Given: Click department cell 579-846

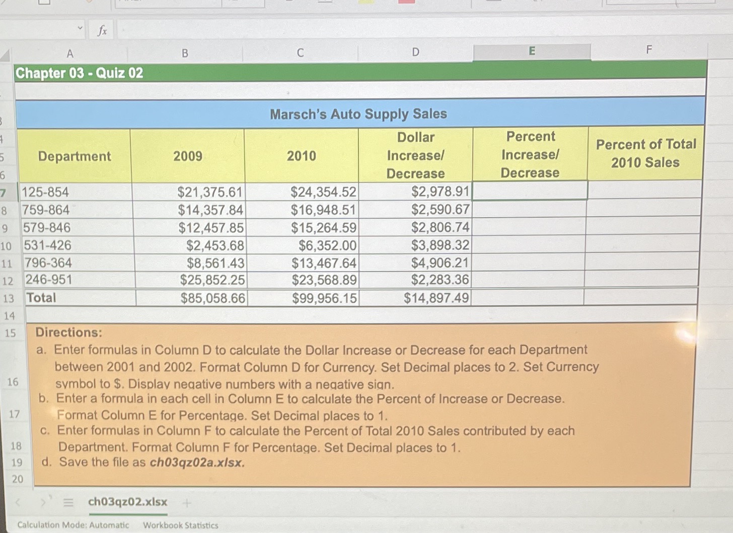Looking at the screenshot, I should coord(78,228).
